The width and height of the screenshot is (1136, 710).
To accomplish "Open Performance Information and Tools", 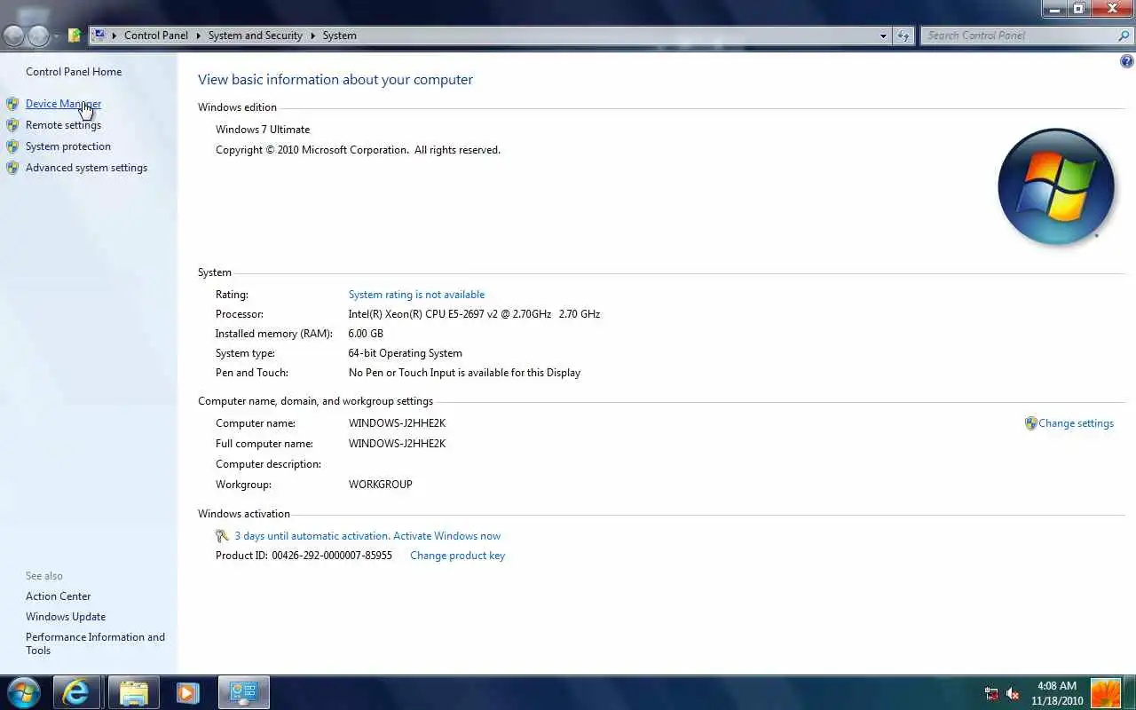I will coord(95,643).
